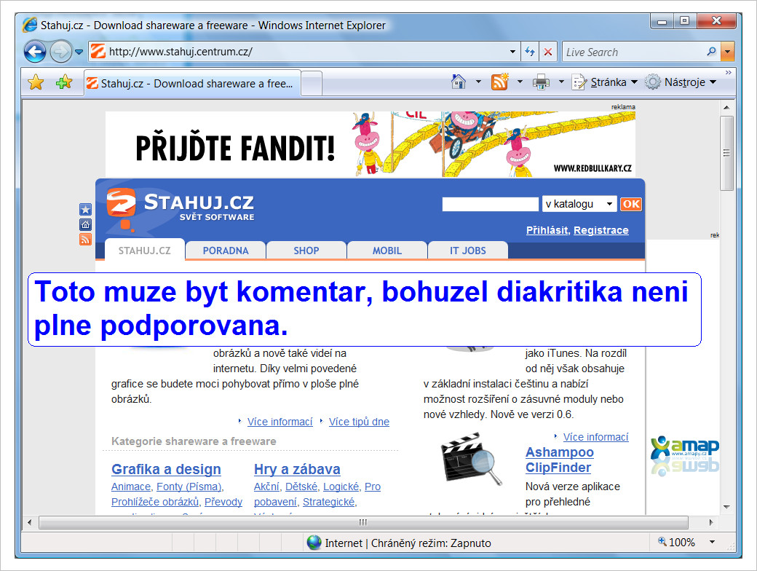Click the vertical scrollbar up arrow

(x=726, y=107)
